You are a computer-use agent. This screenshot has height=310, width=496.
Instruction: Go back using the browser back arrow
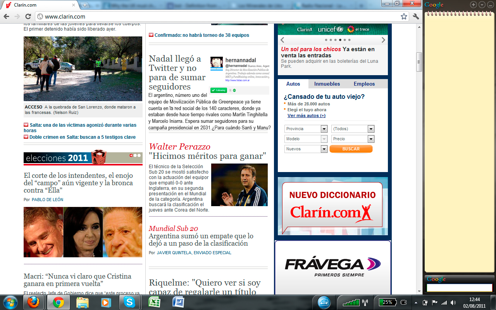click(7, 16)
